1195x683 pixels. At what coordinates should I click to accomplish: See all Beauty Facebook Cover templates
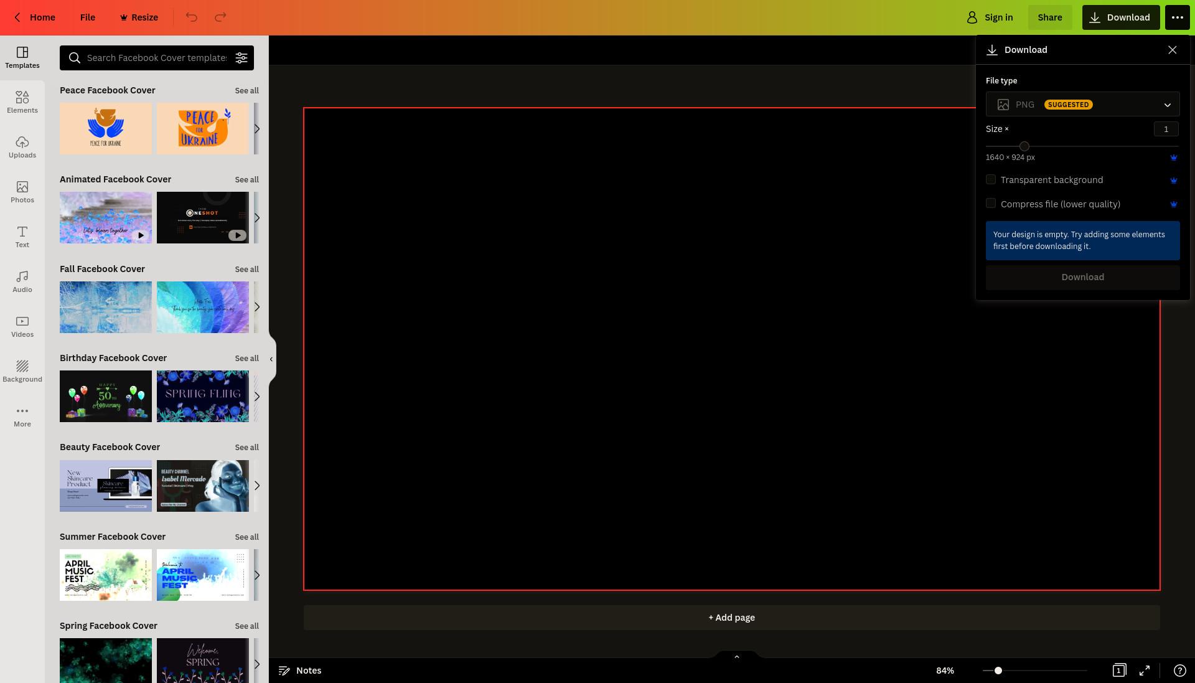point(246,448)
